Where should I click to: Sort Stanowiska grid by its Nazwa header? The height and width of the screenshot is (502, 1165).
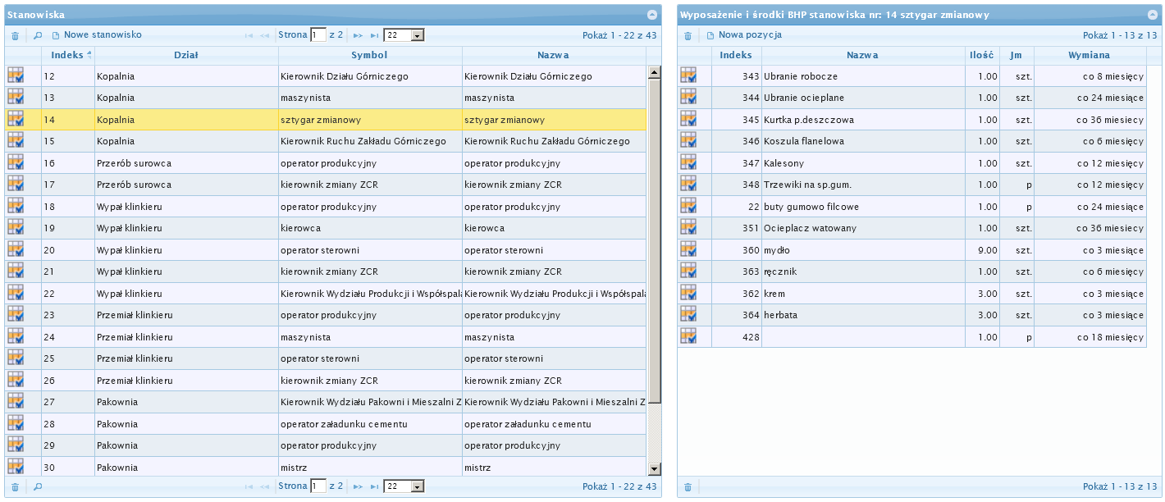tap(554, 55)
